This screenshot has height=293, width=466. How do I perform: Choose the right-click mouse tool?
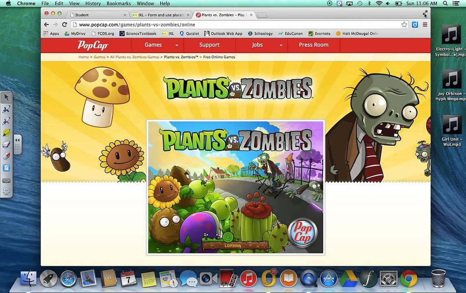pos(6,156)
